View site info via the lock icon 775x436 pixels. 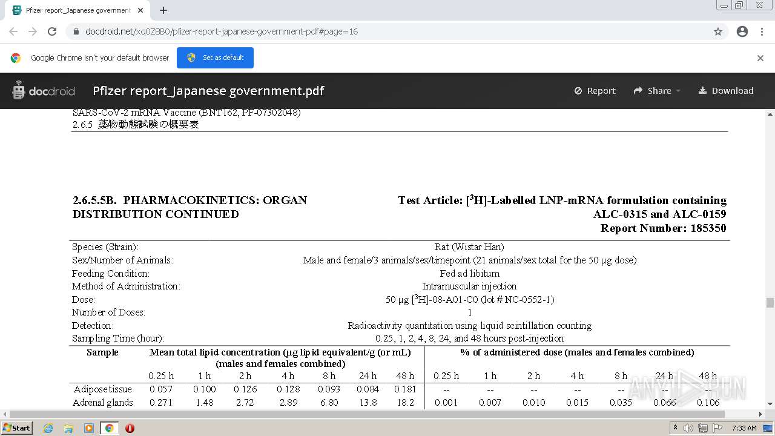click(x=76, y=31)
